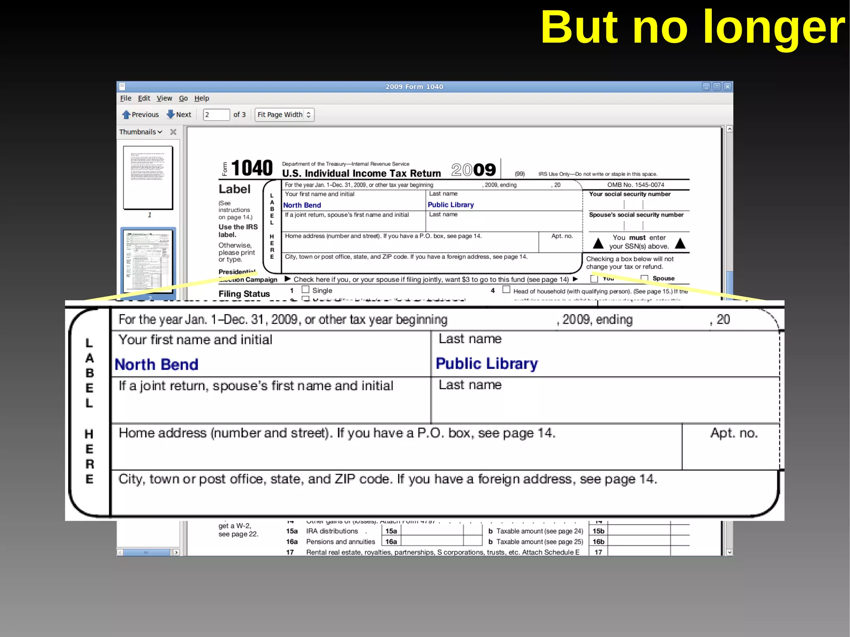Open the Help menu
The width and height of the screenshot is (850, 637).
click(201, 98)
